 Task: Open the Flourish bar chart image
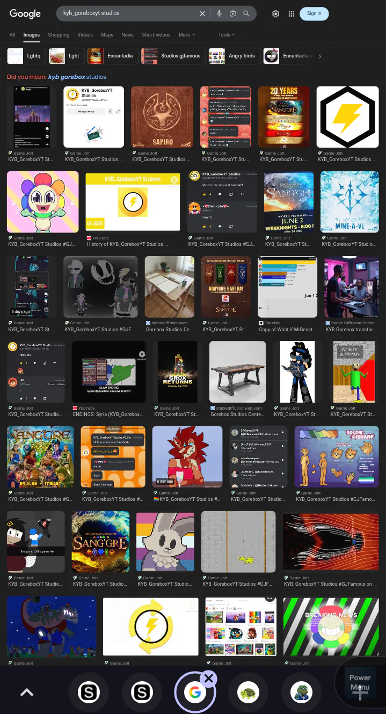[288, 287]
